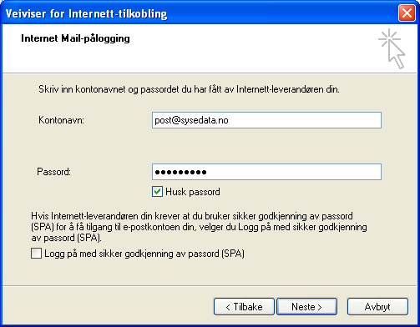The image size is (420, 327).
Task: Click the Kontonavn label
Action: coord(61,120)
